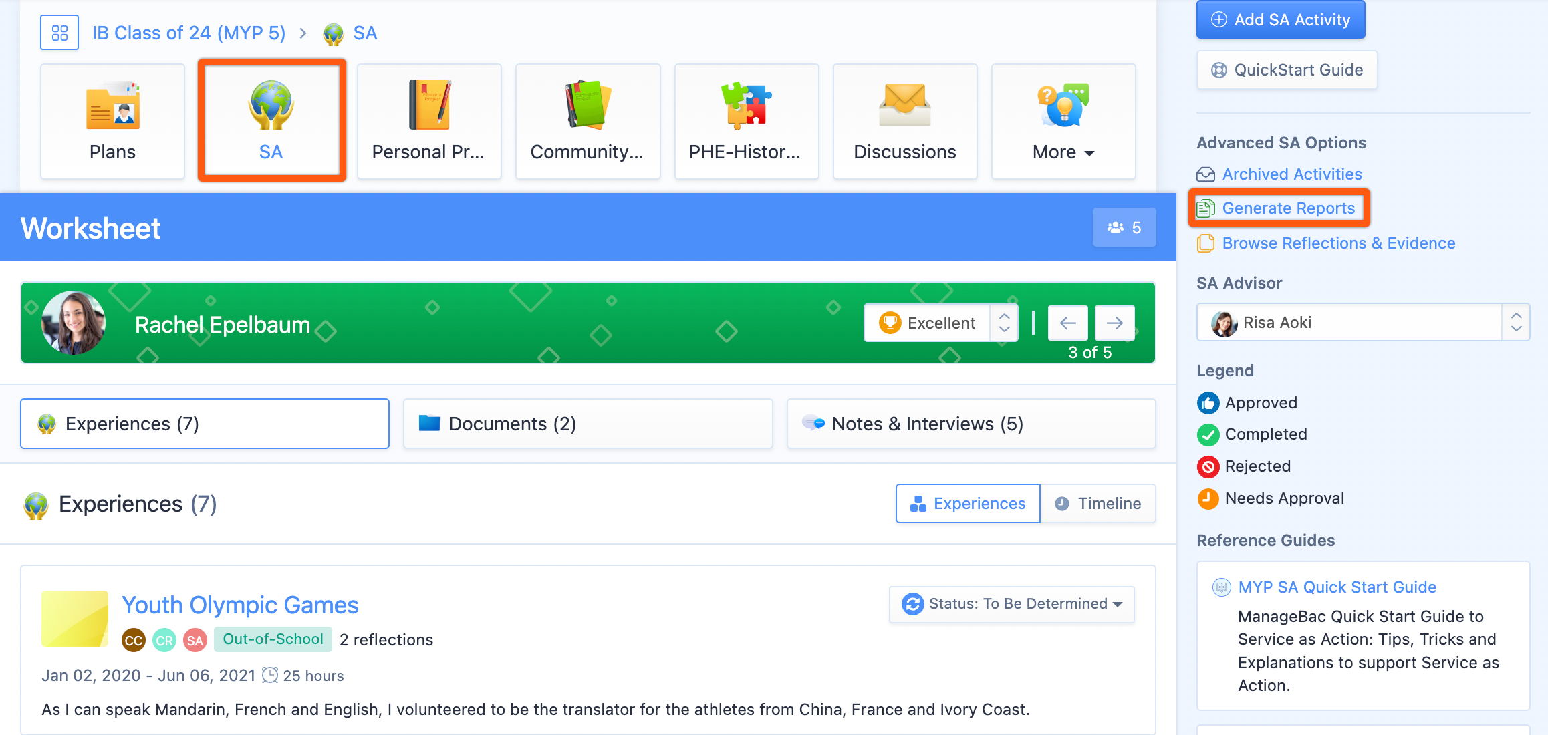Click the Add SA Activity button
Screen dimensions: 1548x735
(1281, 20)
